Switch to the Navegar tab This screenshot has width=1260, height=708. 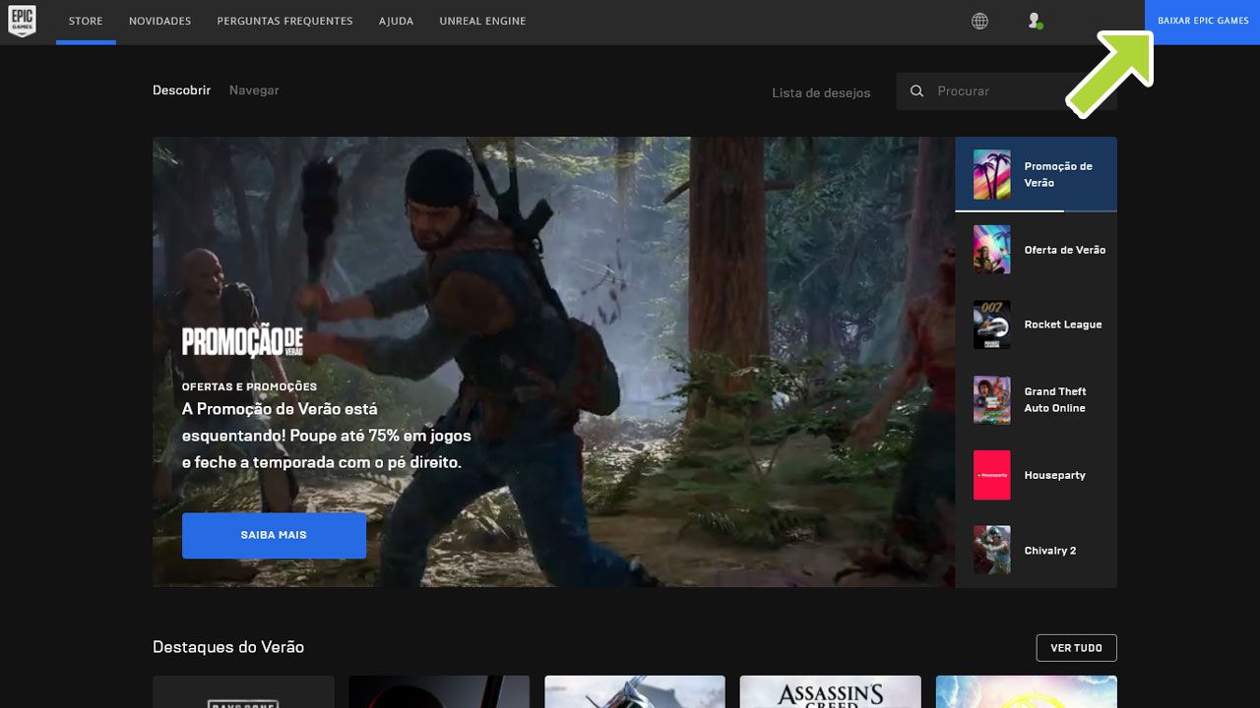tap(254, 90)
